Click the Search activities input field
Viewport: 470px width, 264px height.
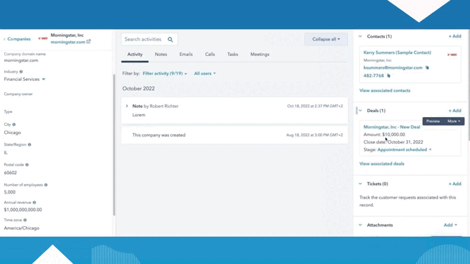(149, 39)
